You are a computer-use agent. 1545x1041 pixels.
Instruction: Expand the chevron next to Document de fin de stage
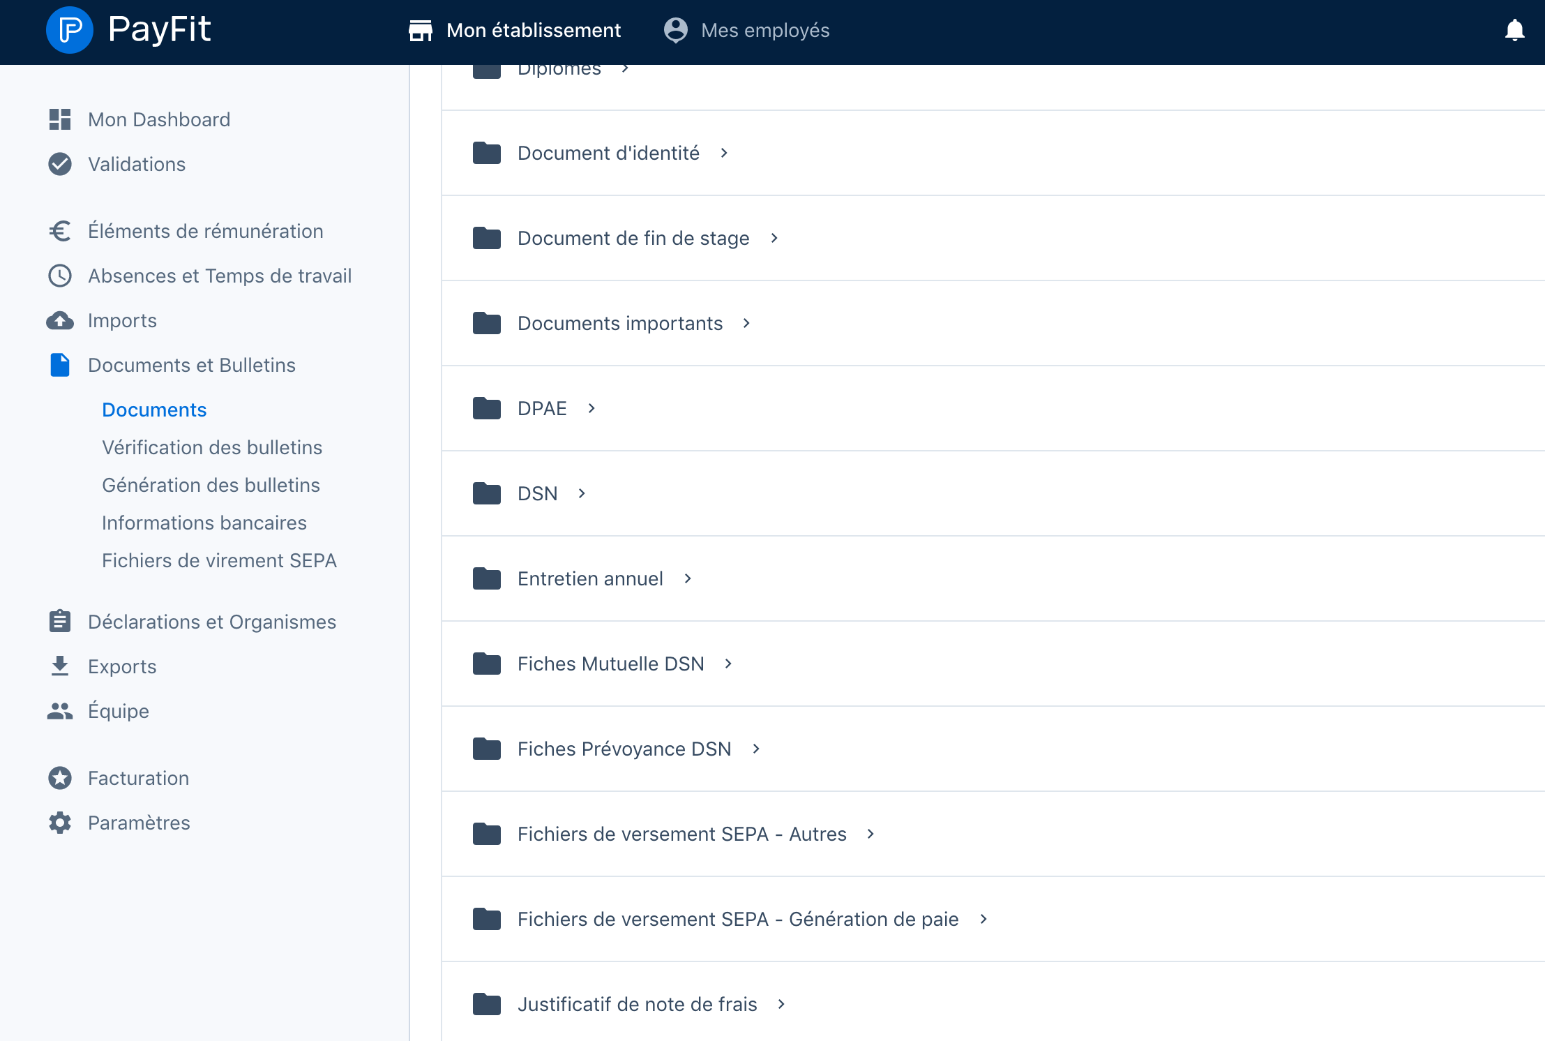[x=774, y=238]
